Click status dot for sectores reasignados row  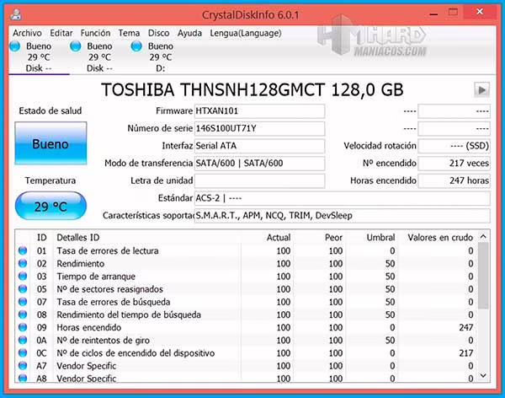pyautogui.click(x=23, y=289)
